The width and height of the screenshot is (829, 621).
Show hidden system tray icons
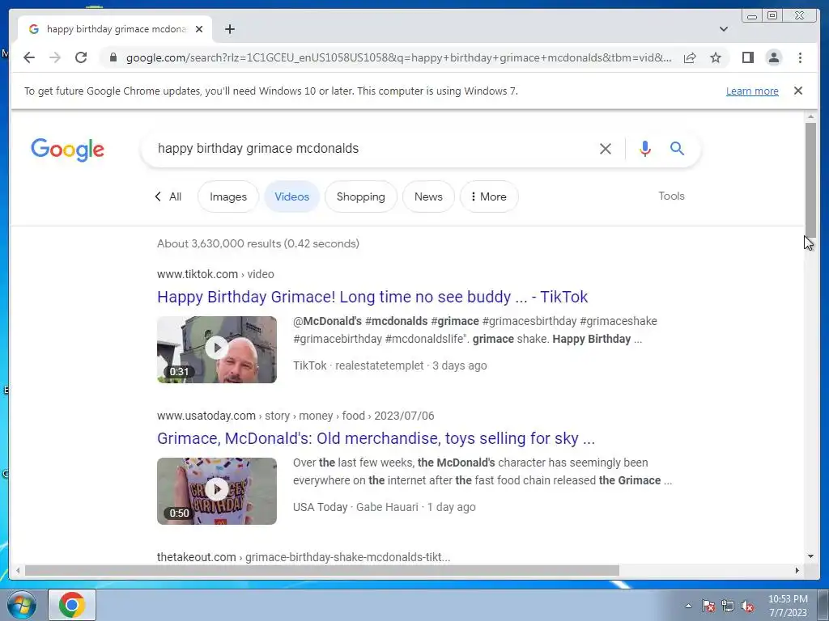coord(688,606)
